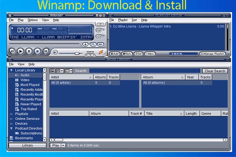Go back to the previous track
Image resolution: width=236 pixels, height=157 pixels.
tap(12, 51)
